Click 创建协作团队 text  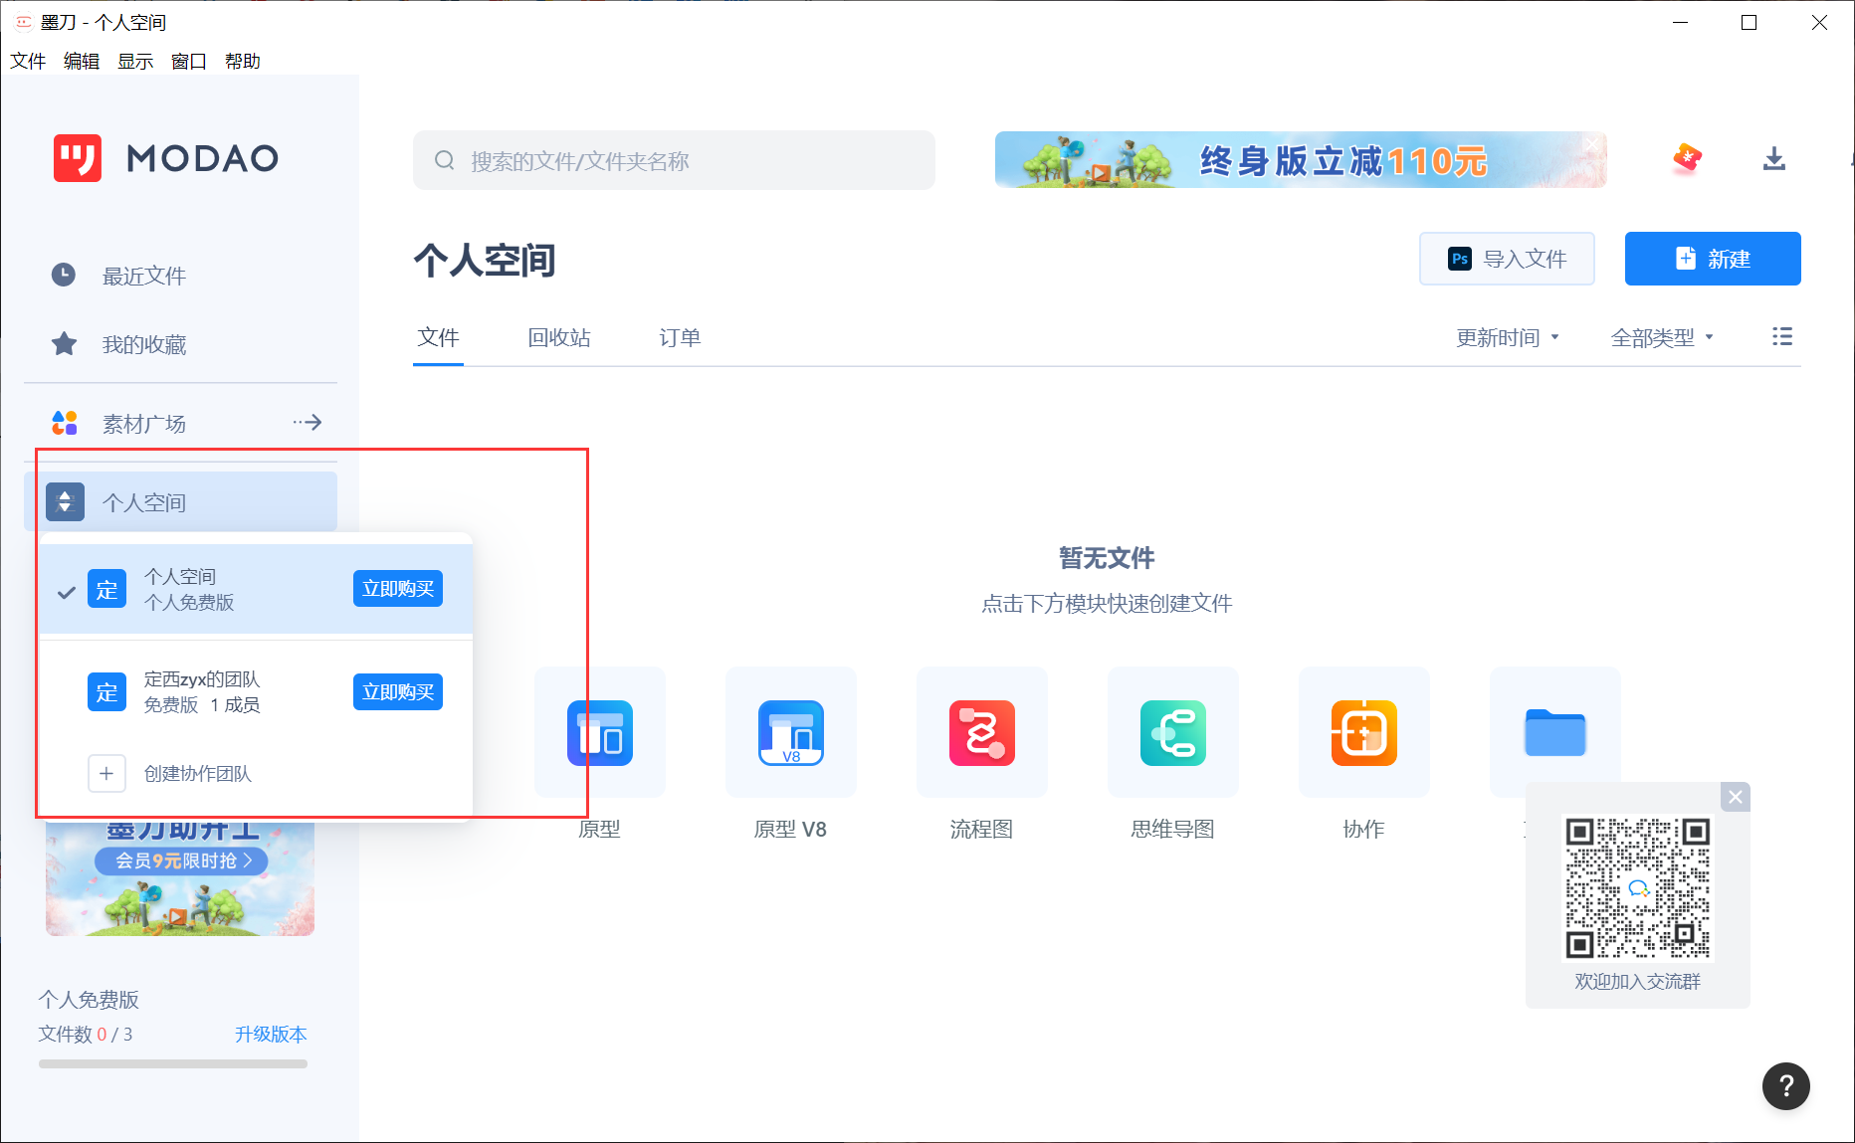click(198, 774)
